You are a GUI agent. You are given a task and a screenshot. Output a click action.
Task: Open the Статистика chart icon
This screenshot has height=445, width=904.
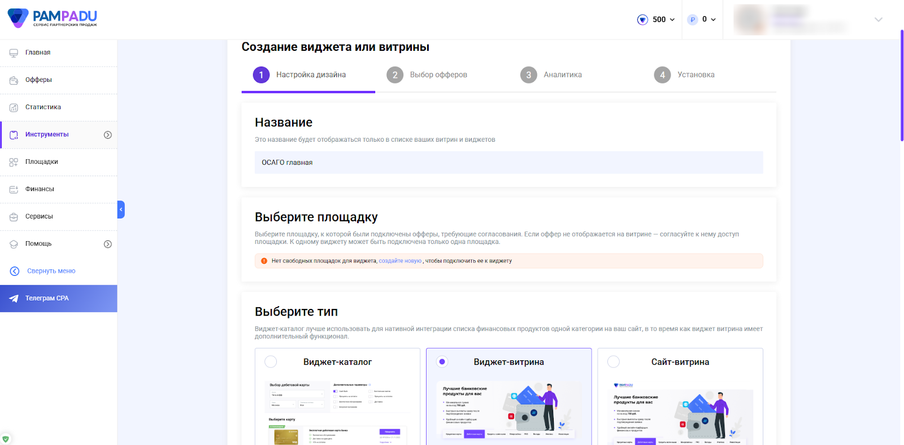pos(14,107)
